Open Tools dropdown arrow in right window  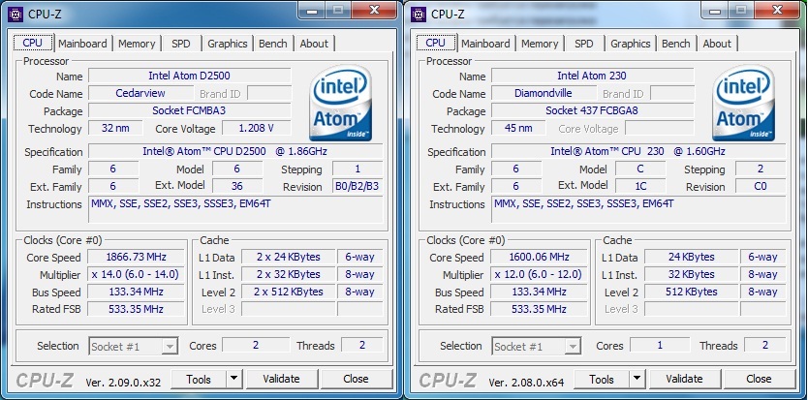pos(637,379)
